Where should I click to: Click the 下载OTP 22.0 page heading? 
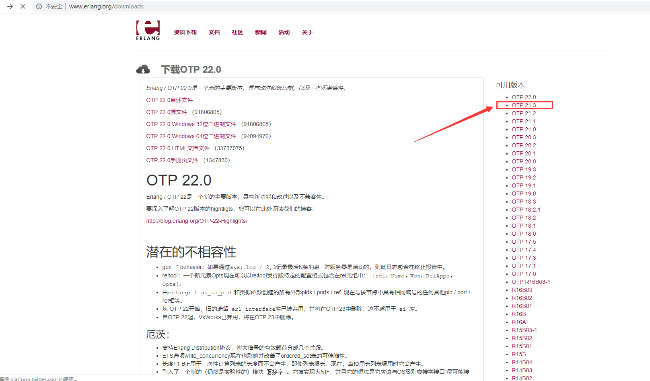pyautogui.click(x=191, y=69)
